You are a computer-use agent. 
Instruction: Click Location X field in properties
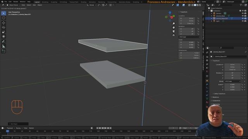pyautogui.click(x=232, y=64)
